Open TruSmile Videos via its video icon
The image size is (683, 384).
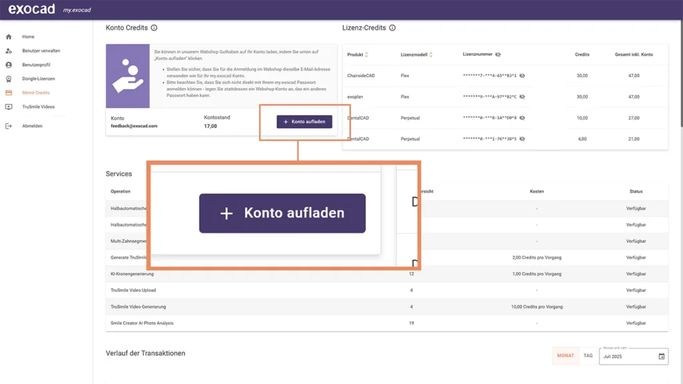[x=8, y=107]
